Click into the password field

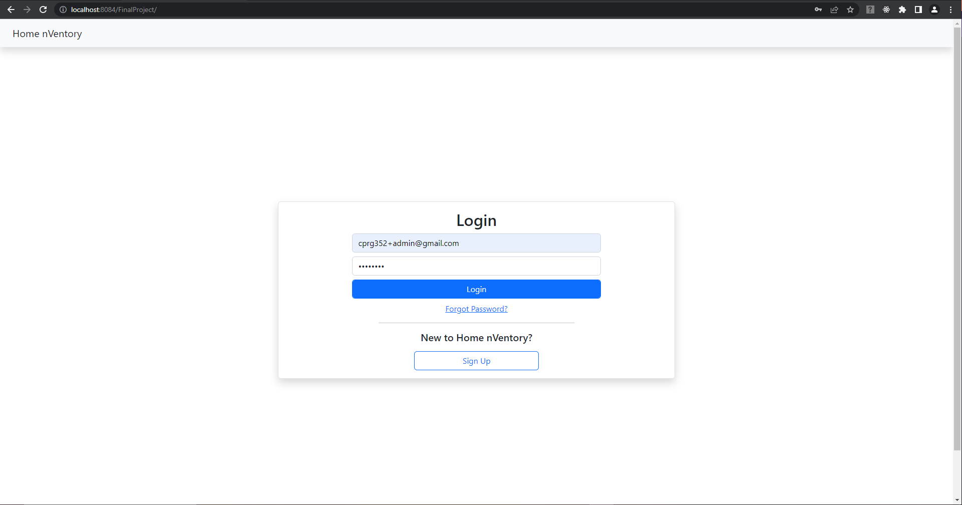pos(476,266)
